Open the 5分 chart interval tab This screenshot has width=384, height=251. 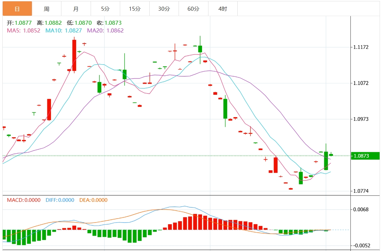coord(105,9)
